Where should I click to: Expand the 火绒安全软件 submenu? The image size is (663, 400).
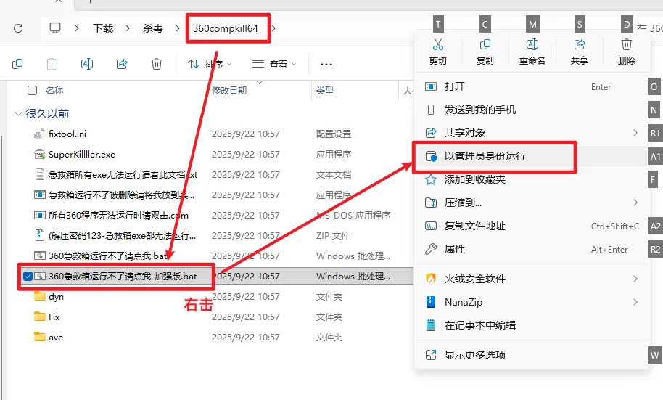[x=635, y=279]
